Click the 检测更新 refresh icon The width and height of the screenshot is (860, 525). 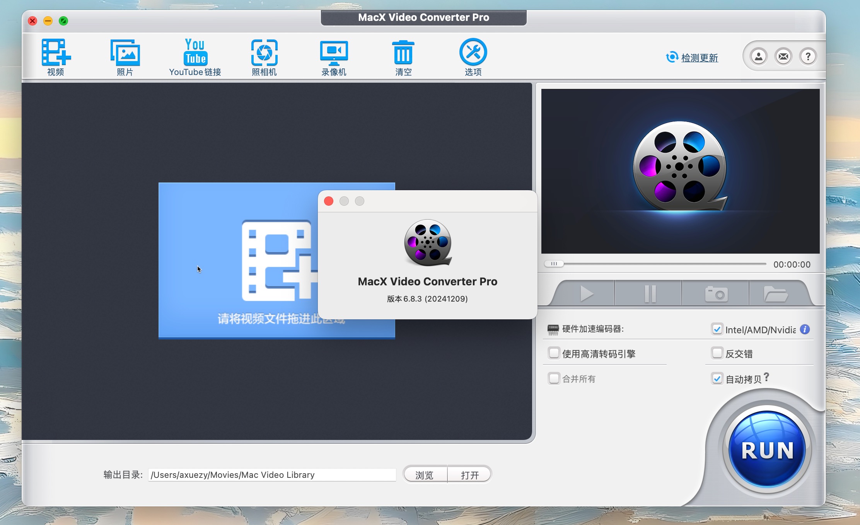point(672,57)
